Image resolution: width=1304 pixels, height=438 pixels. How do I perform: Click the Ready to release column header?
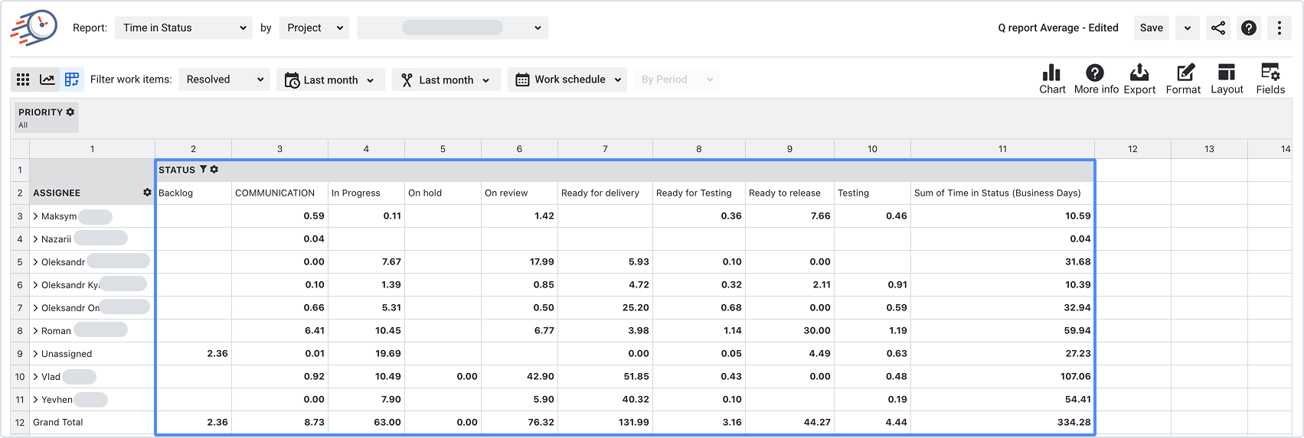click(x=789, y=193)
